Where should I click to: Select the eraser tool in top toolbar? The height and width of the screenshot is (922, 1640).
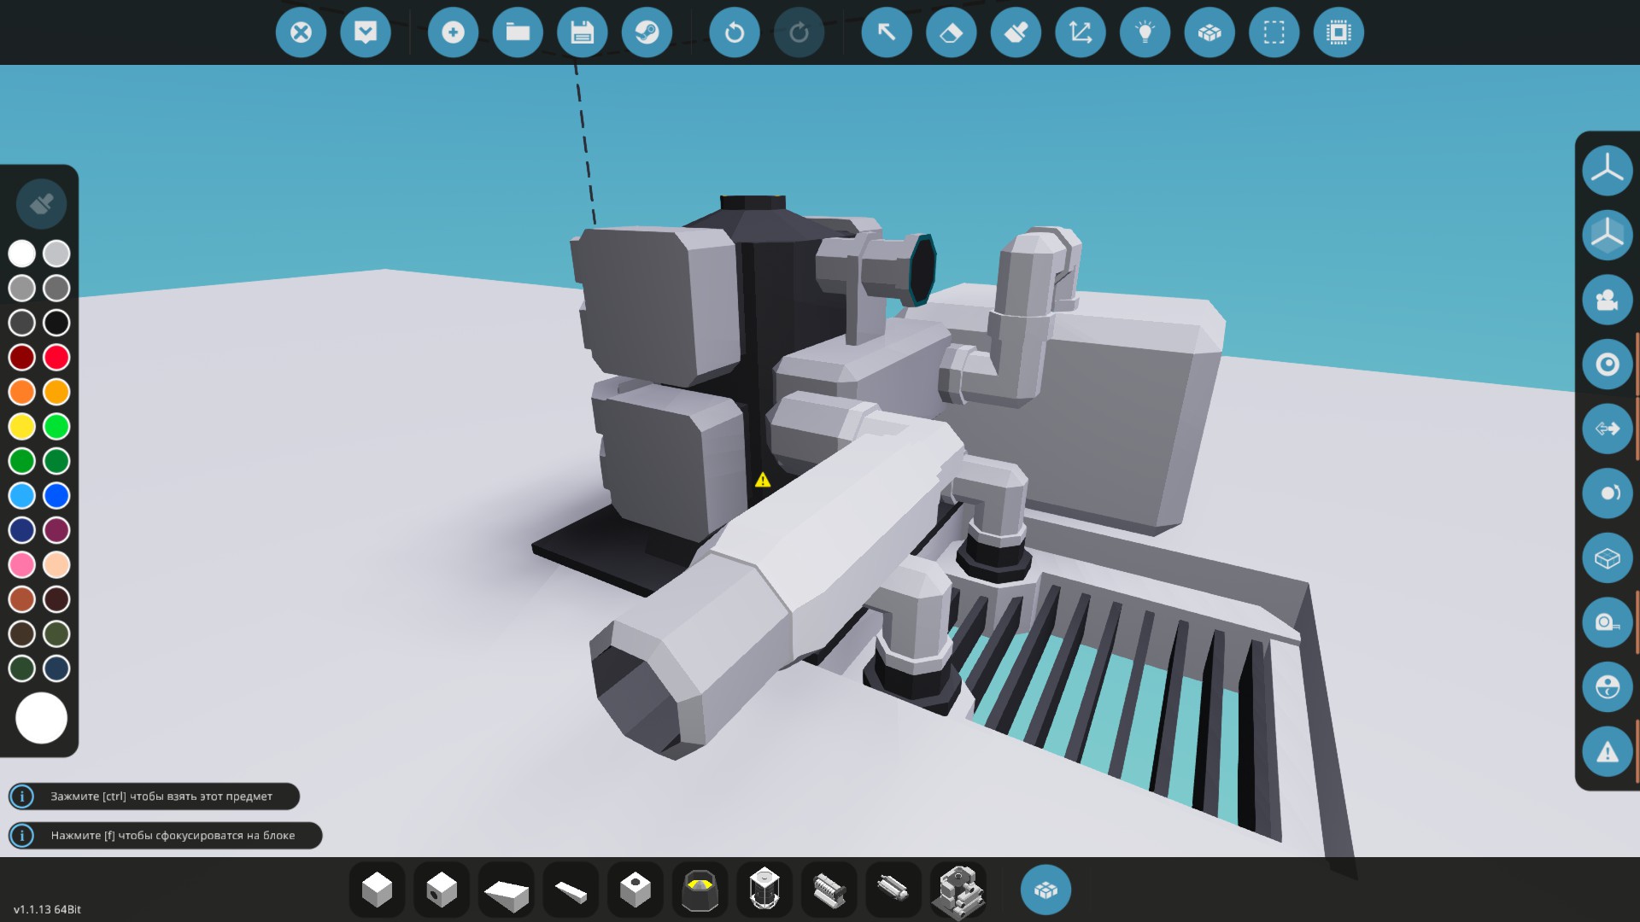coord(951,32)
